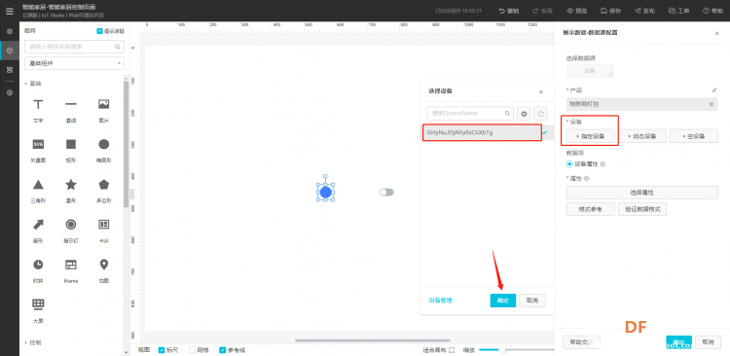This screenshot has width=730, height=356.
Task: Clear the 物联网灯控 product field
Action: 711,104
